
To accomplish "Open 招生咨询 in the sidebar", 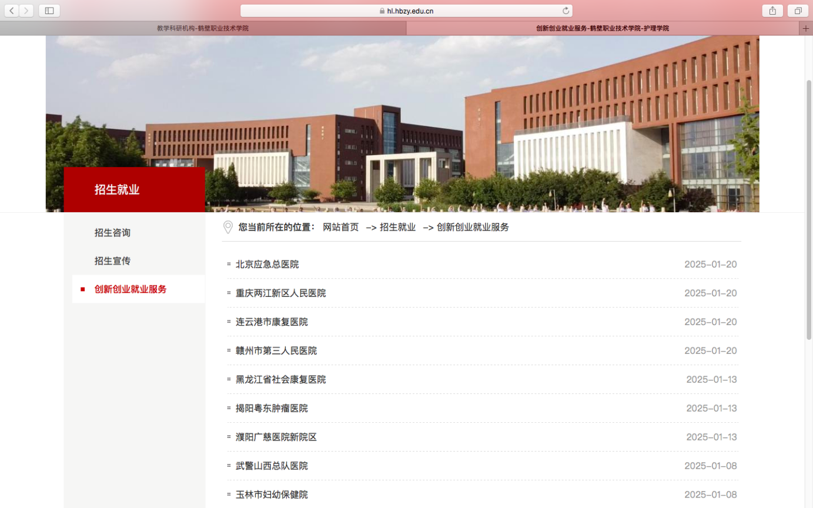I will (x=112, y=233).
